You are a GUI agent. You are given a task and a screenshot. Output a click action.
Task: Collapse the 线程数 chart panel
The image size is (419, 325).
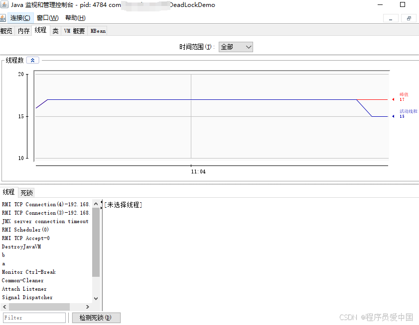(32, 60)
